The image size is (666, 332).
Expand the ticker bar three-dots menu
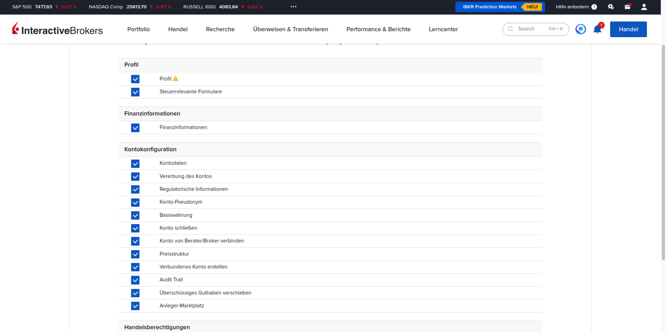point(293,7)
